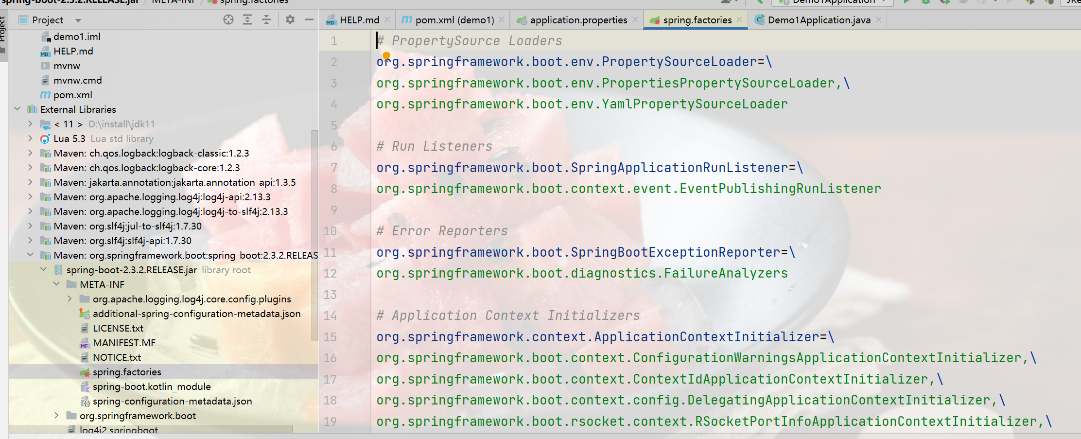The height and width of the screenshot is (439, 1081).
Task: Place cursor on PropertySourceLoader=\ line
Action: [574, 62]
